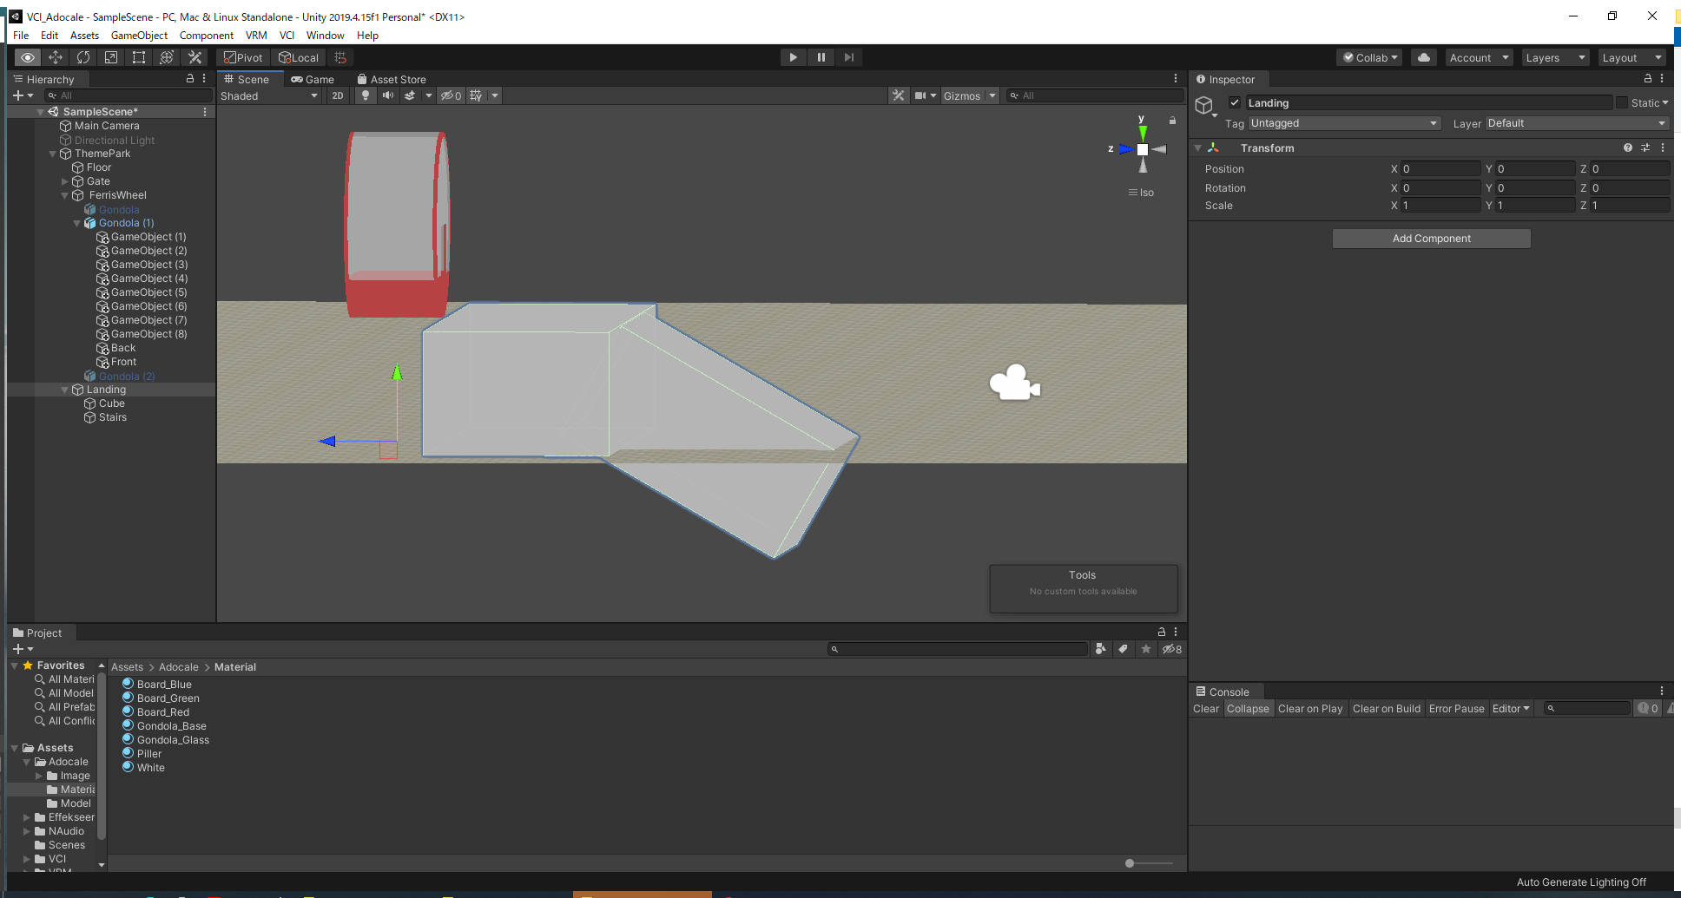Open custom editor tools button

click(x=194, y=57)
